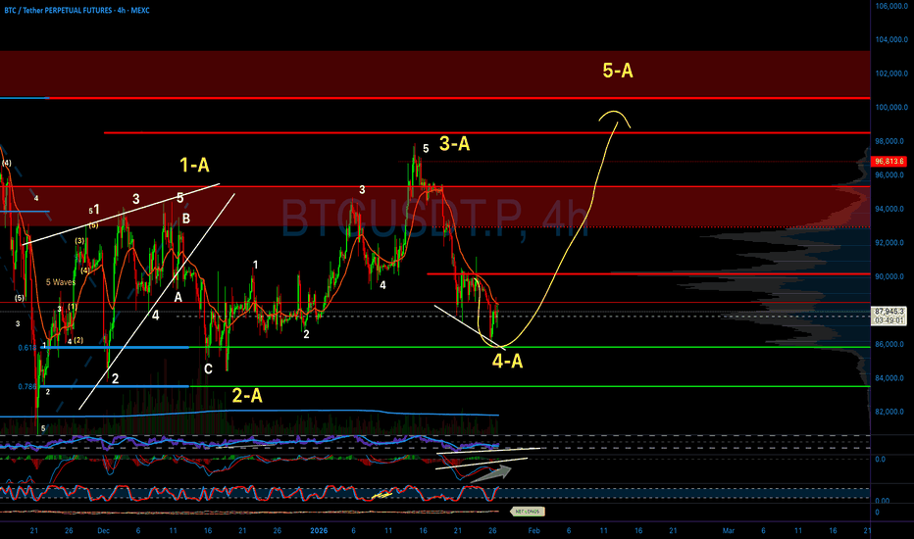Select the 1-A wave label
This screenshot has height=539, width=914.
pos(194,165)
